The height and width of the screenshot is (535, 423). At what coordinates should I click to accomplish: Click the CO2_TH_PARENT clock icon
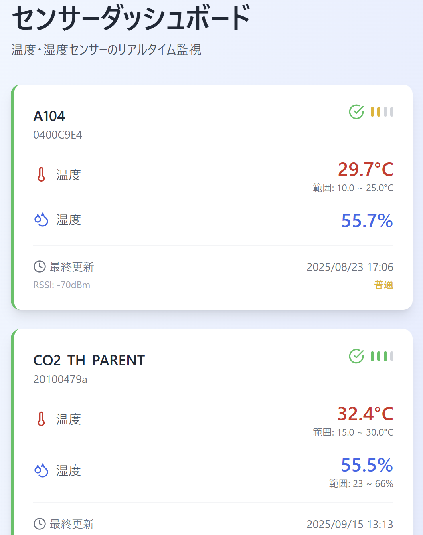pyautogui.click(x=40, y=524)
